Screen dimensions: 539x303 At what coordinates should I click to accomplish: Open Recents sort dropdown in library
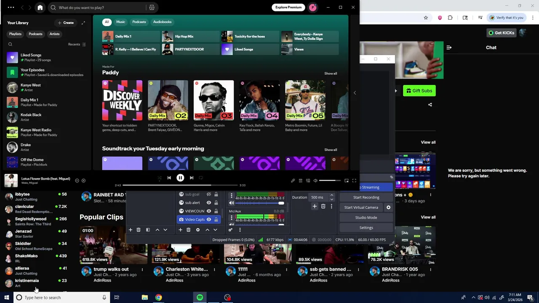click(x=77, y=44)
